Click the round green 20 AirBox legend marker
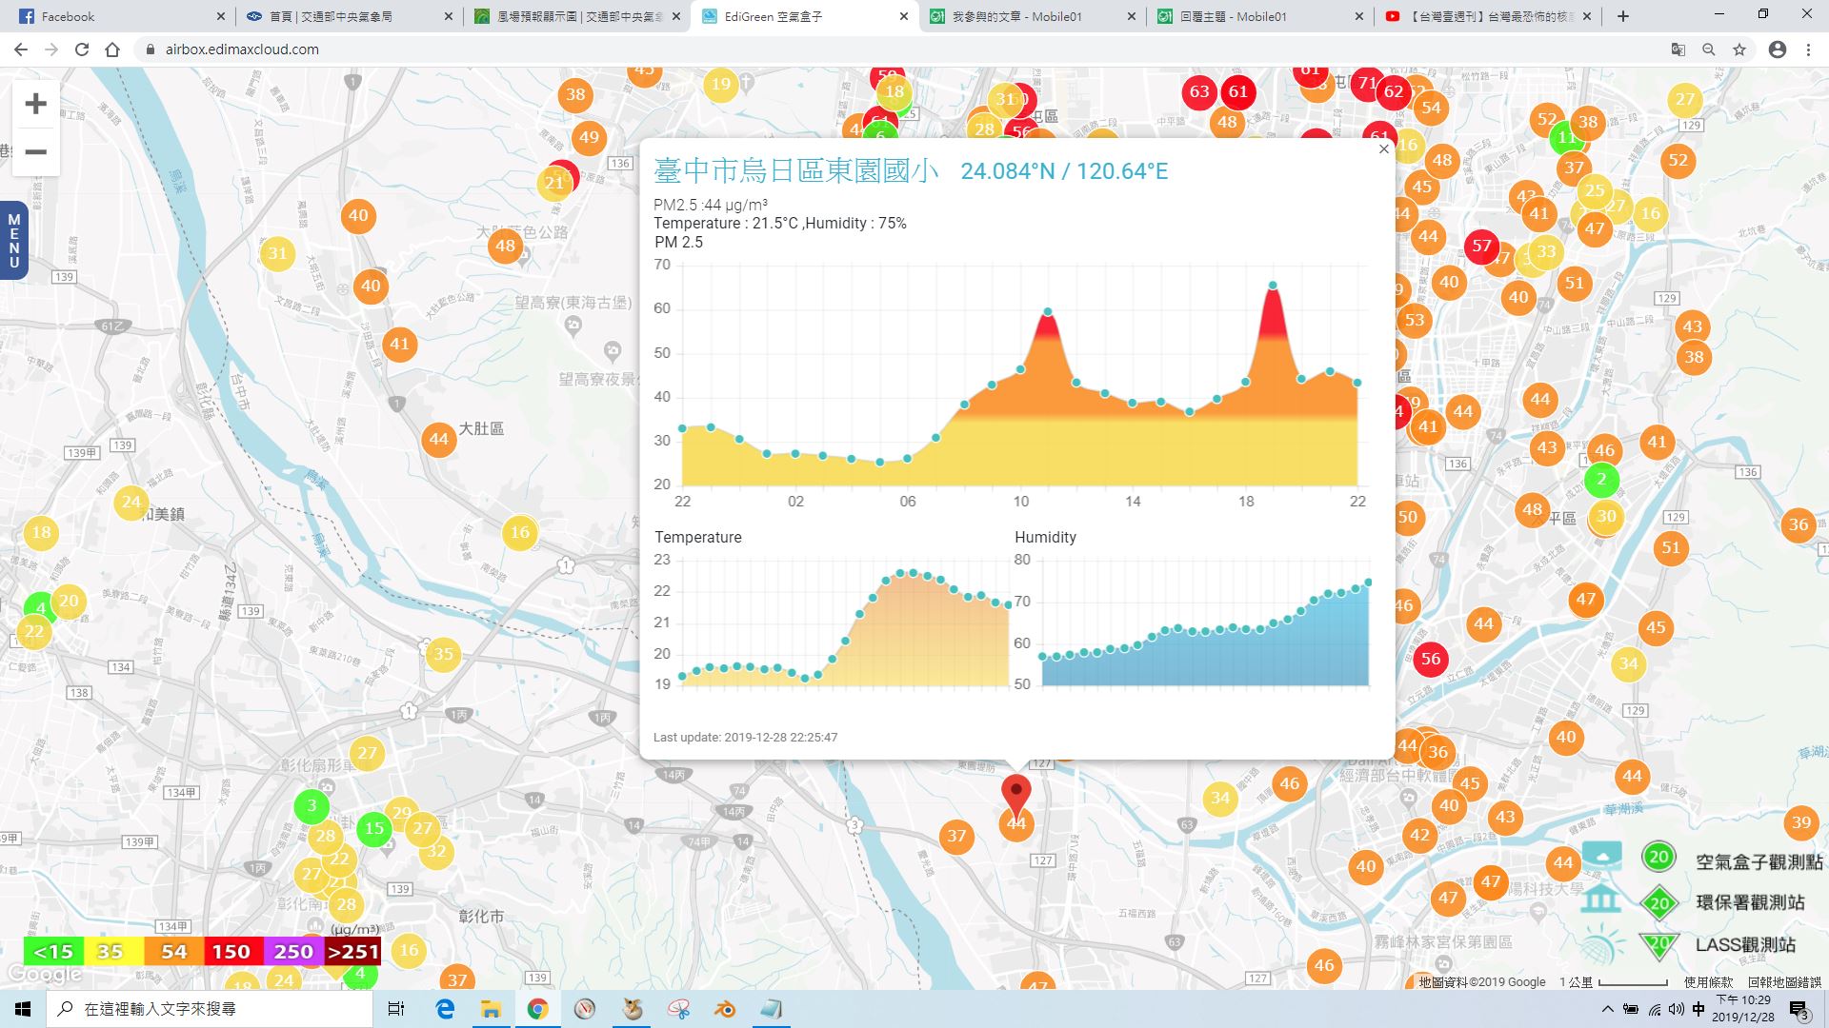This screenshot has width=1829, height=1028. pyautogui.click(x=1658, y=857)
